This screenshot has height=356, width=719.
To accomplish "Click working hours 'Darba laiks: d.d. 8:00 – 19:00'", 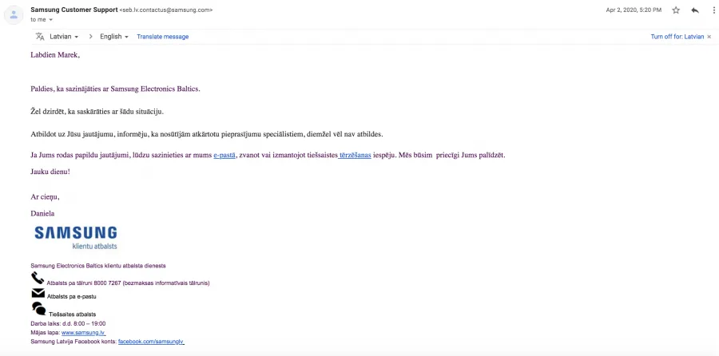I will (x=69, y=323).
